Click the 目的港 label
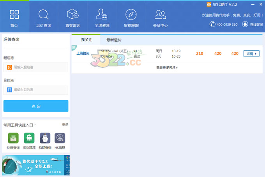Viewport: 265px width, 177px height. [x=9, y=80]
